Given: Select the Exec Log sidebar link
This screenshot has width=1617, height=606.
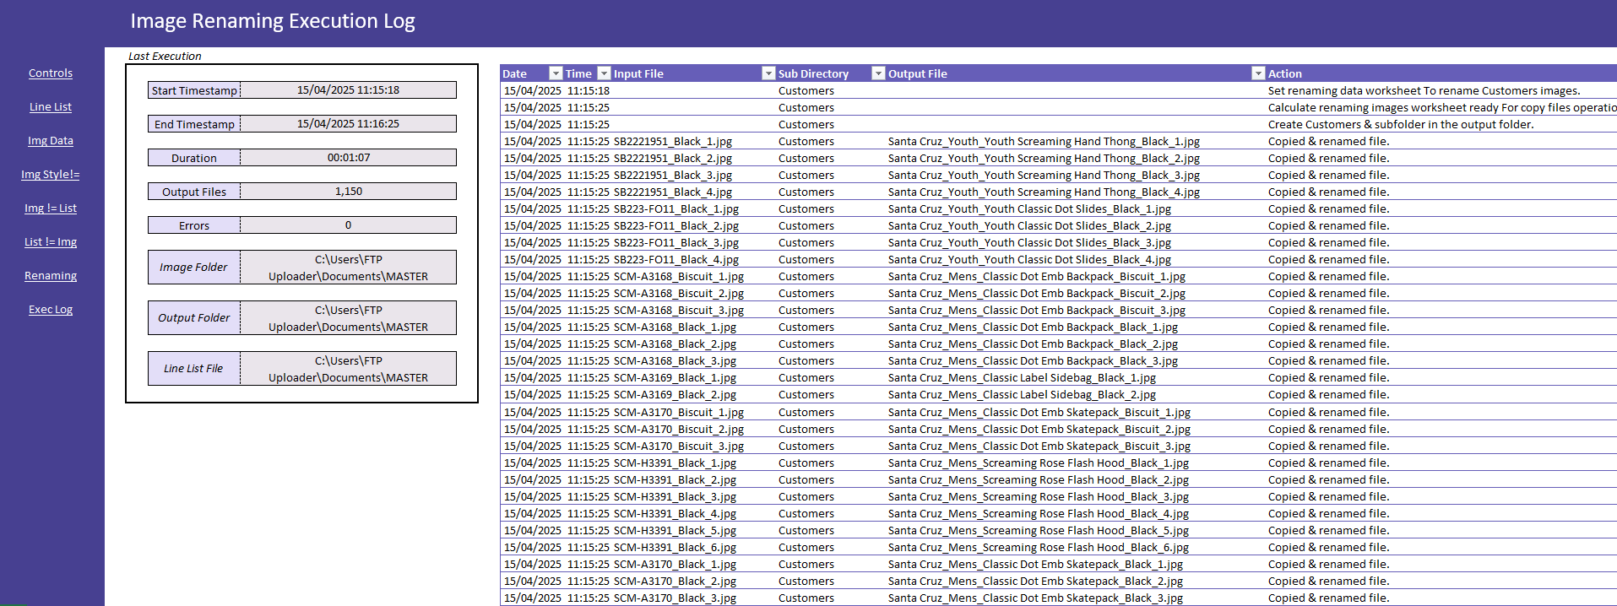Looking at the screenshot, I should 51,310.
